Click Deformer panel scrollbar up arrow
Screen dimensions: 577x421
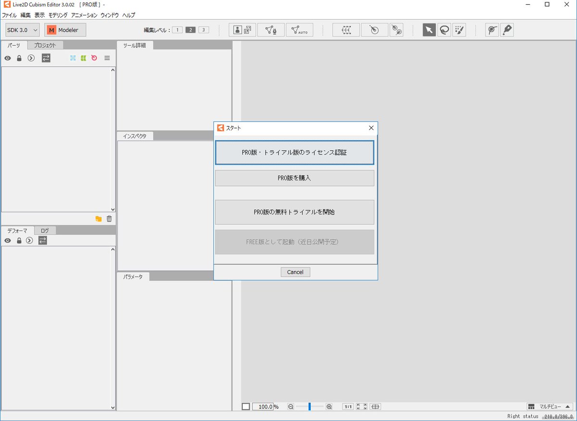(113, 250)
